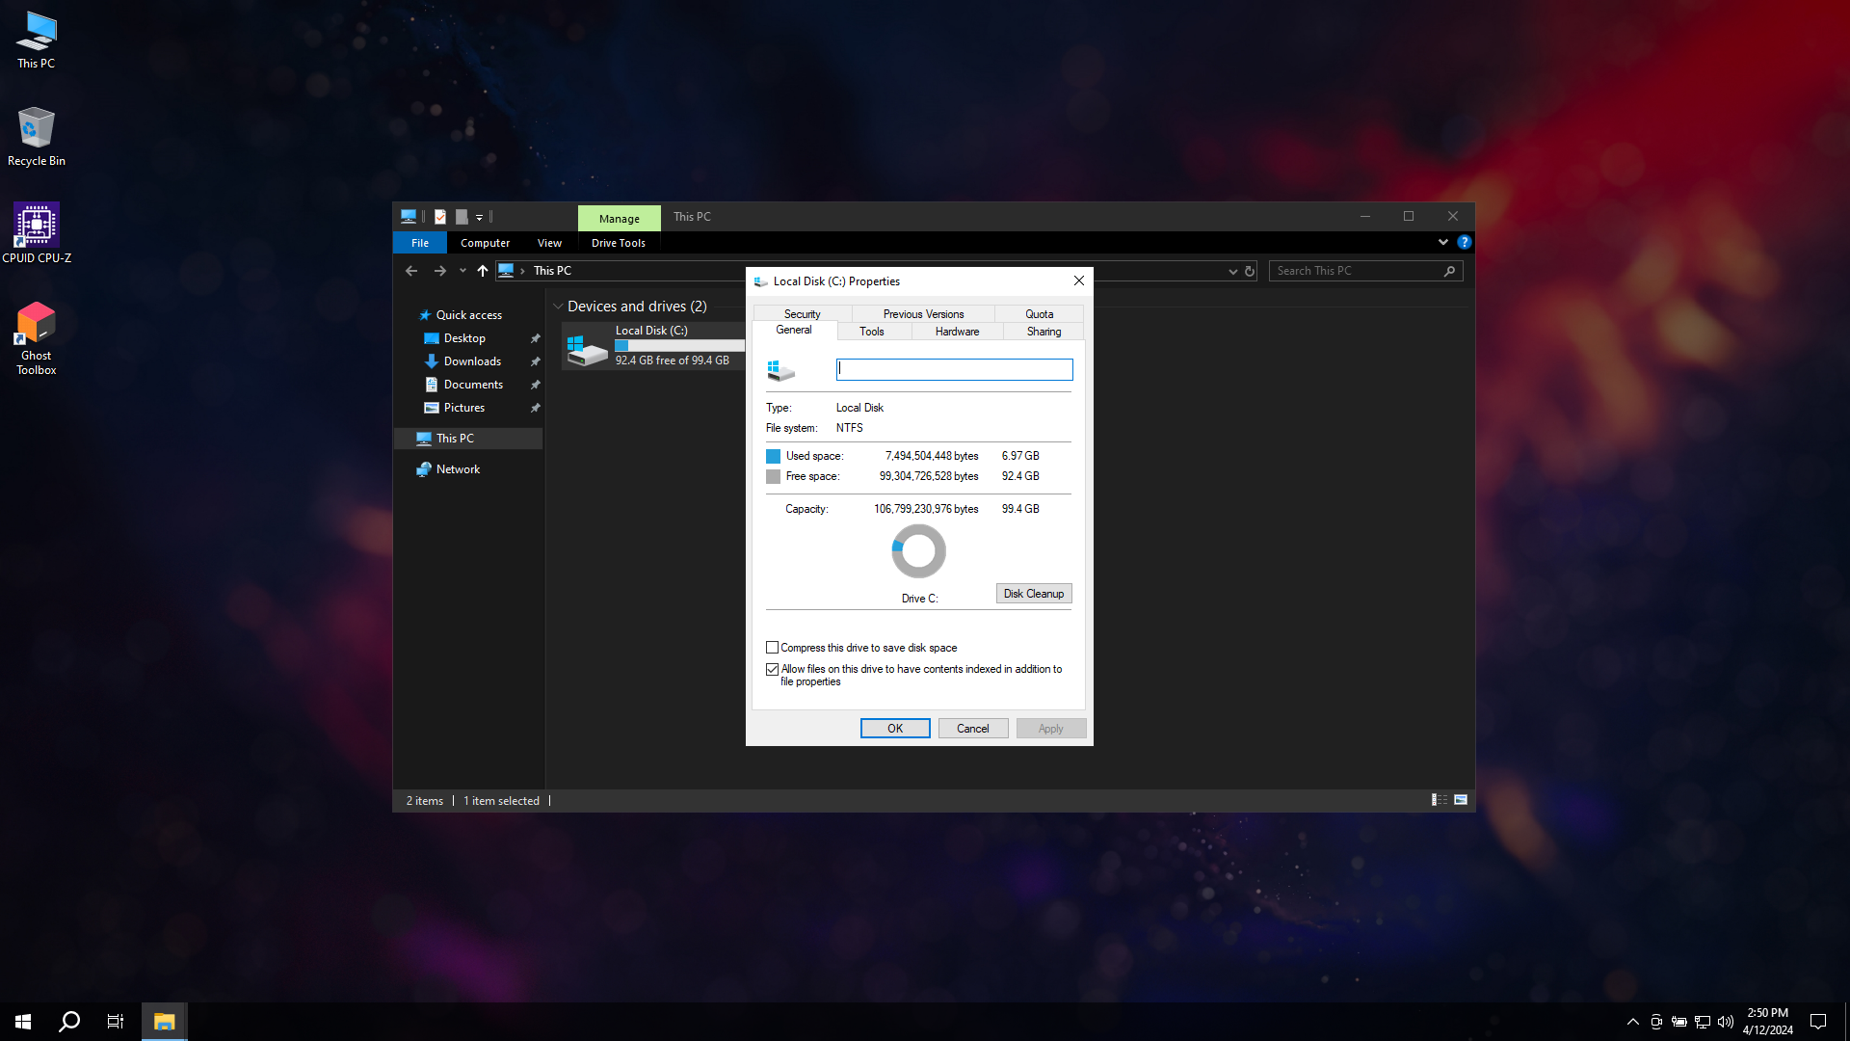Click the drive label text field
The image size is (1850, 1041).
(x=954, y=369)
